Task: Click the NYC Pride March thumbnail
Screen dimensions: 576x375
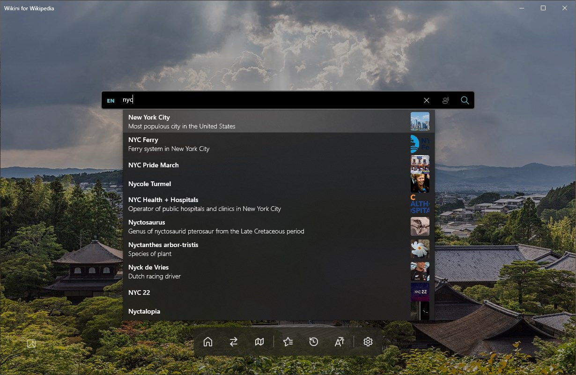Action: coord(420,165)
